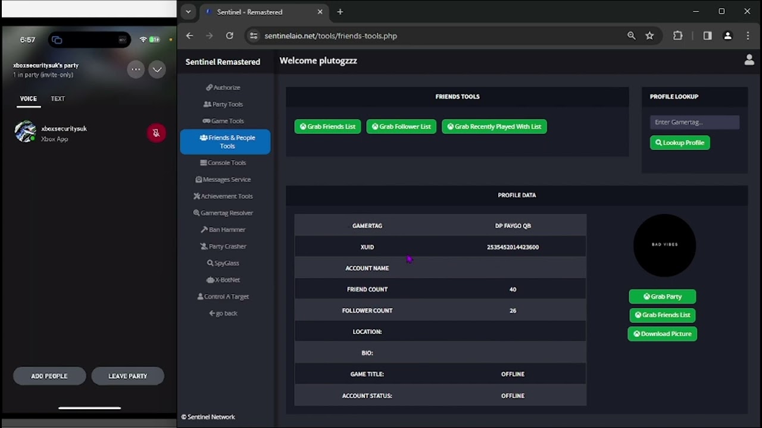Click the ADD PEOPLE button
Viewport: 762px width, 428px height.
49,376
